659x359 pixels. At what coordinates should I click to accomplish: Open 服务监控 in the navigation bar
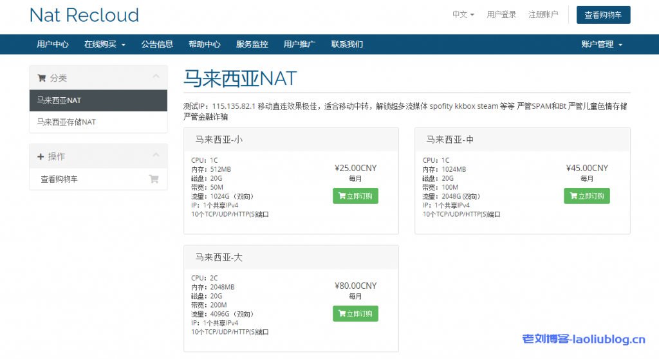tap(252, 44)
